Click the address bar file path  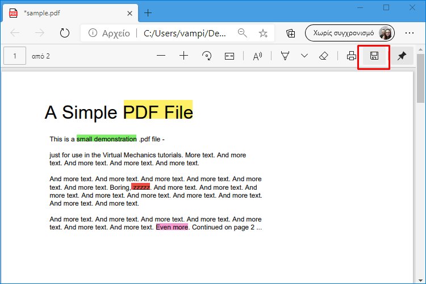(185, 33)
